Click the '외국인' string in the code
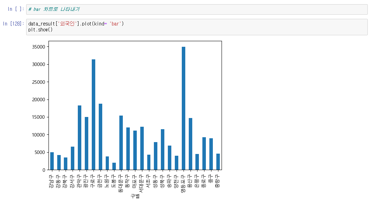The width and height of the screenshot is (373, 206). 67,24
